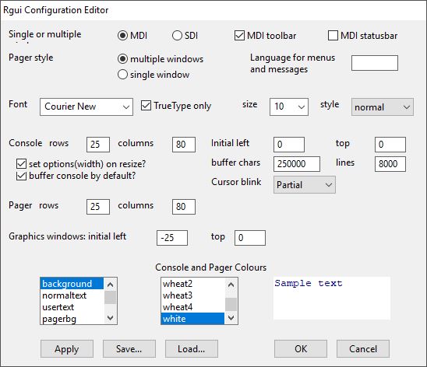Click the buffer lines field
Image resolution: width=427 pixels, height=367 pixels.
coord(390,164)
